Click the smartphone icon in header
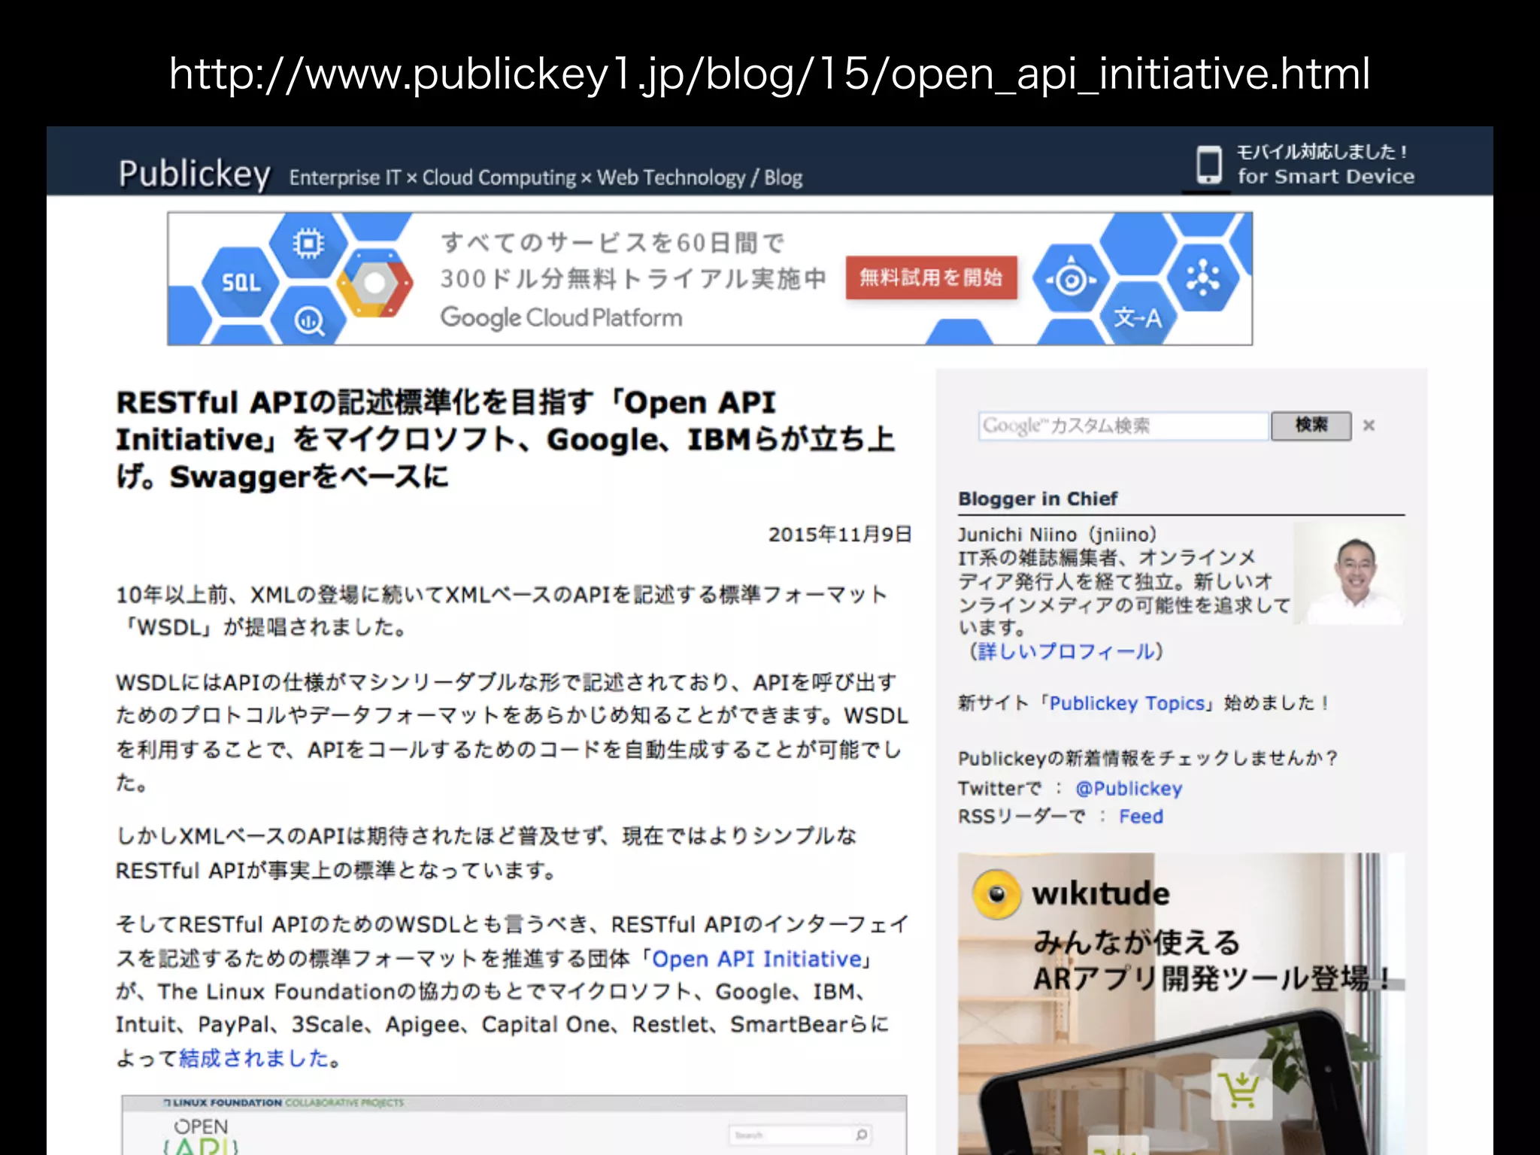The height and width of the screenshot is (1155, 1540). (1208, 165)
